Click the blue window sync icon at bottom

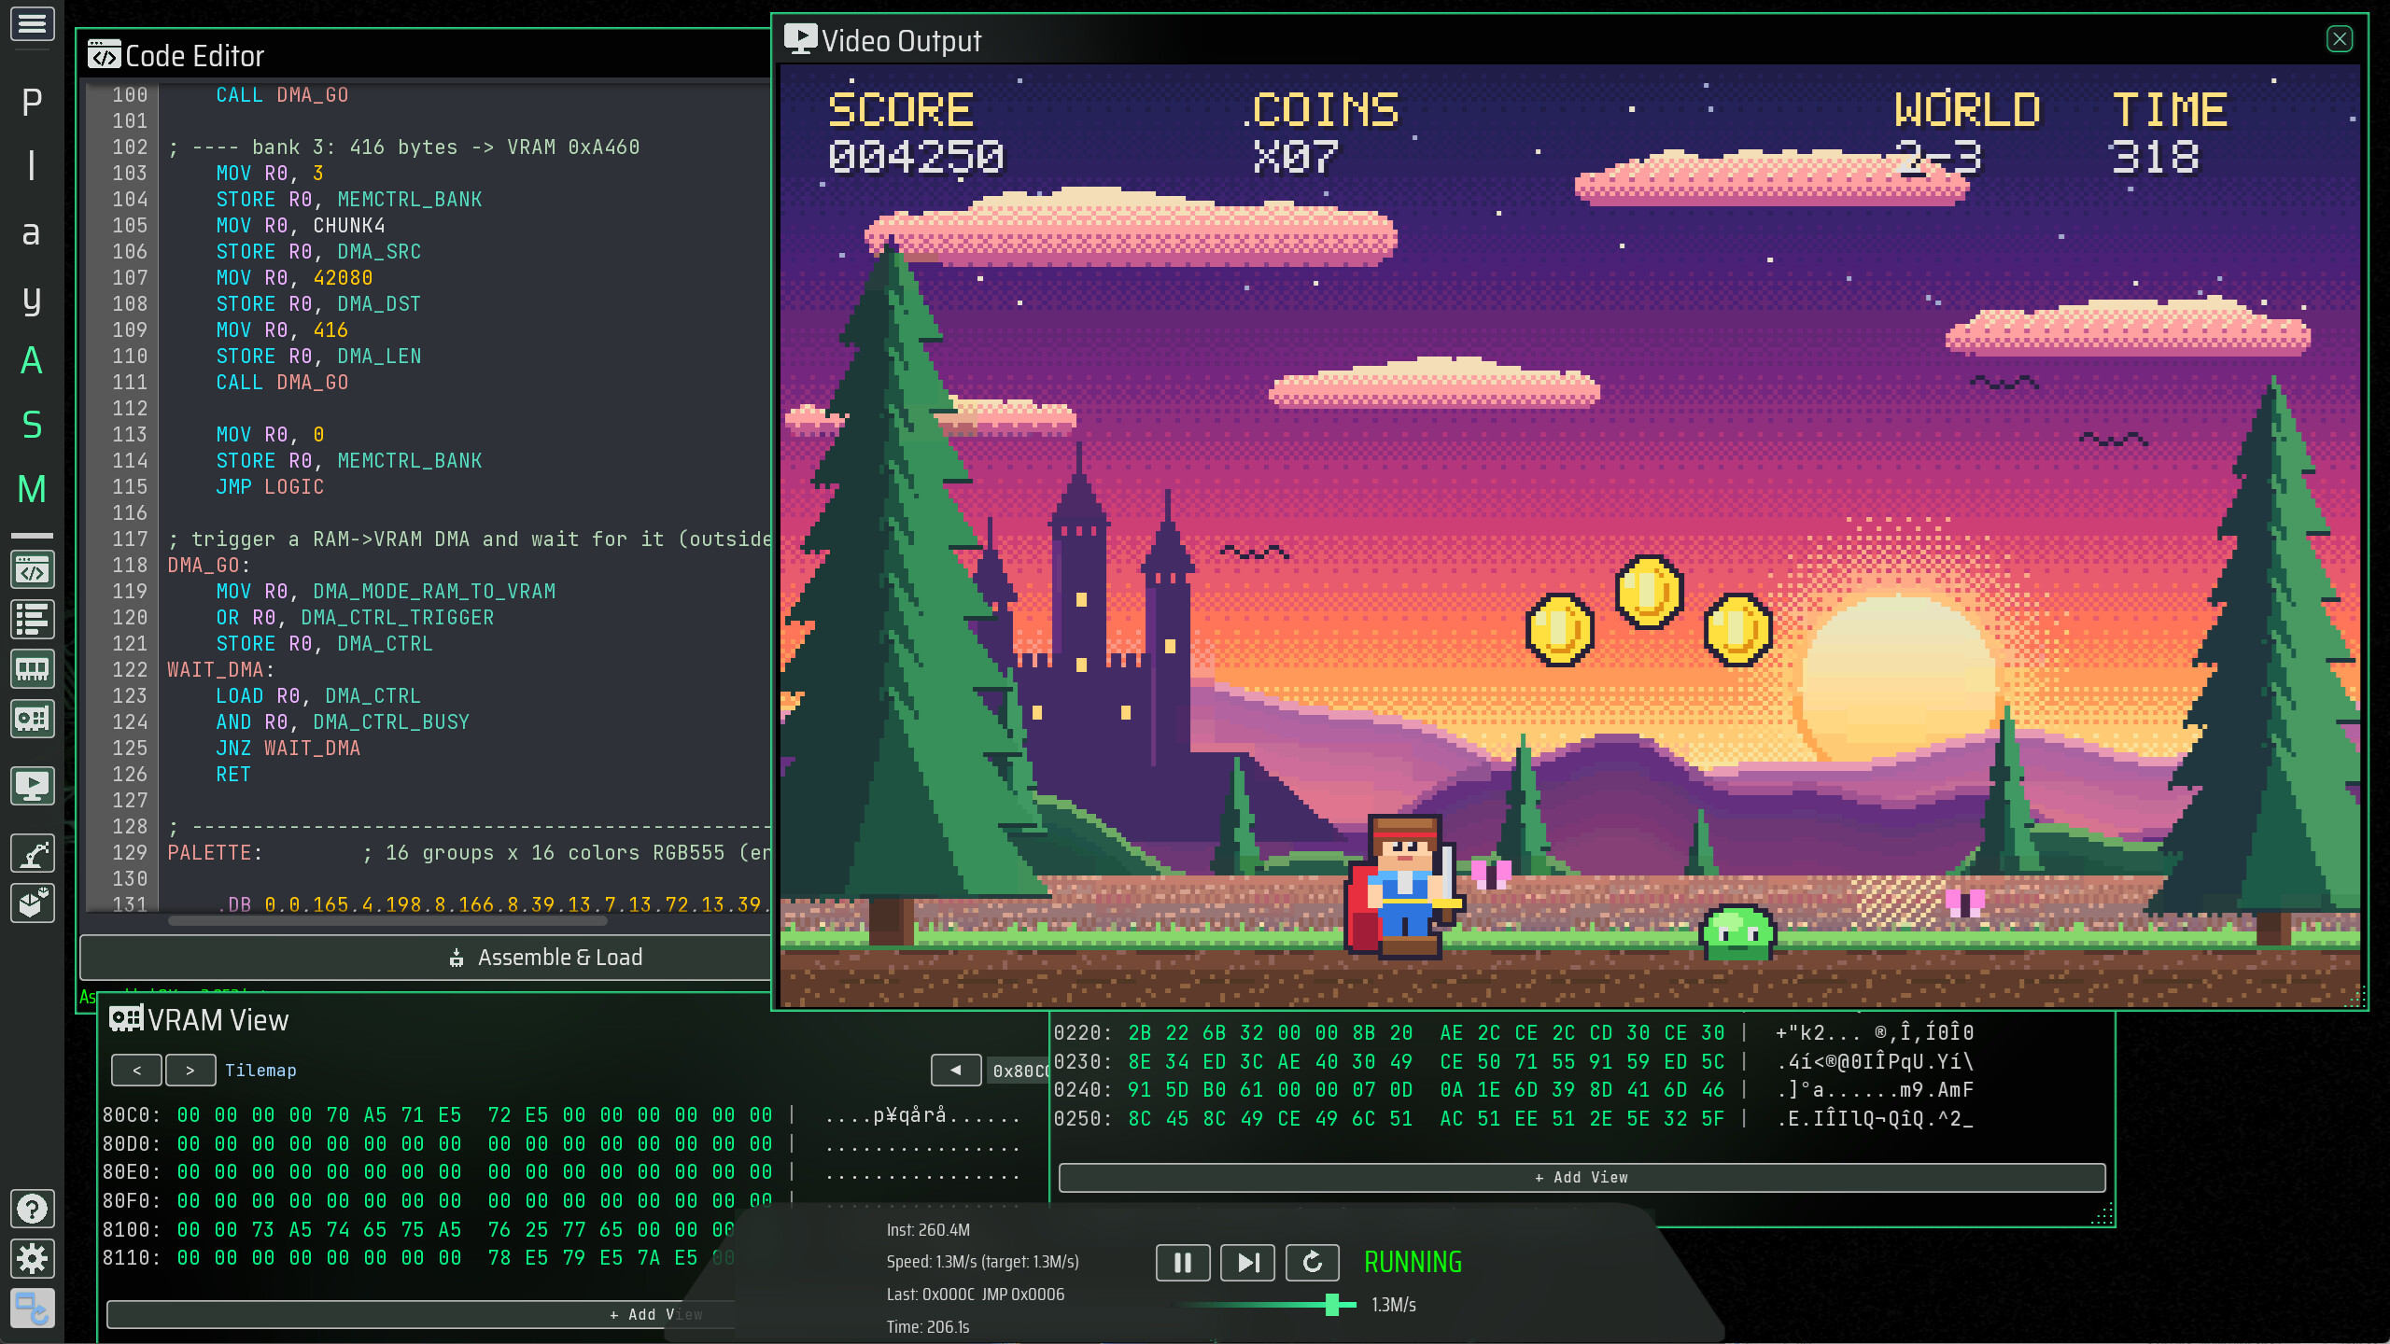point(32,1308)
